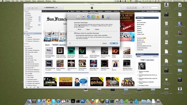Click the help question mark button
Viewport: 187px width, 105px height.
(70, 43)
